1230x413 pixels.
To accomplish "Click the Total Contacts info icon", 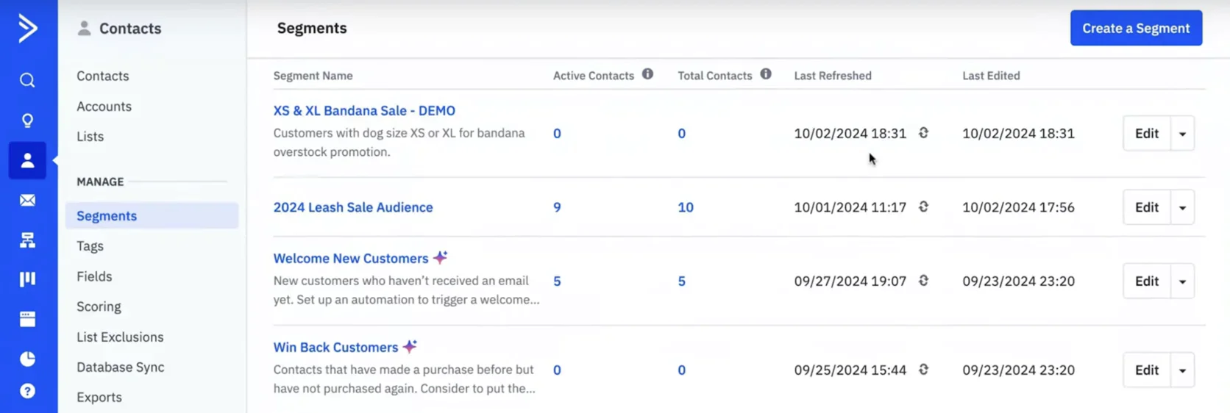I will 766,74.
